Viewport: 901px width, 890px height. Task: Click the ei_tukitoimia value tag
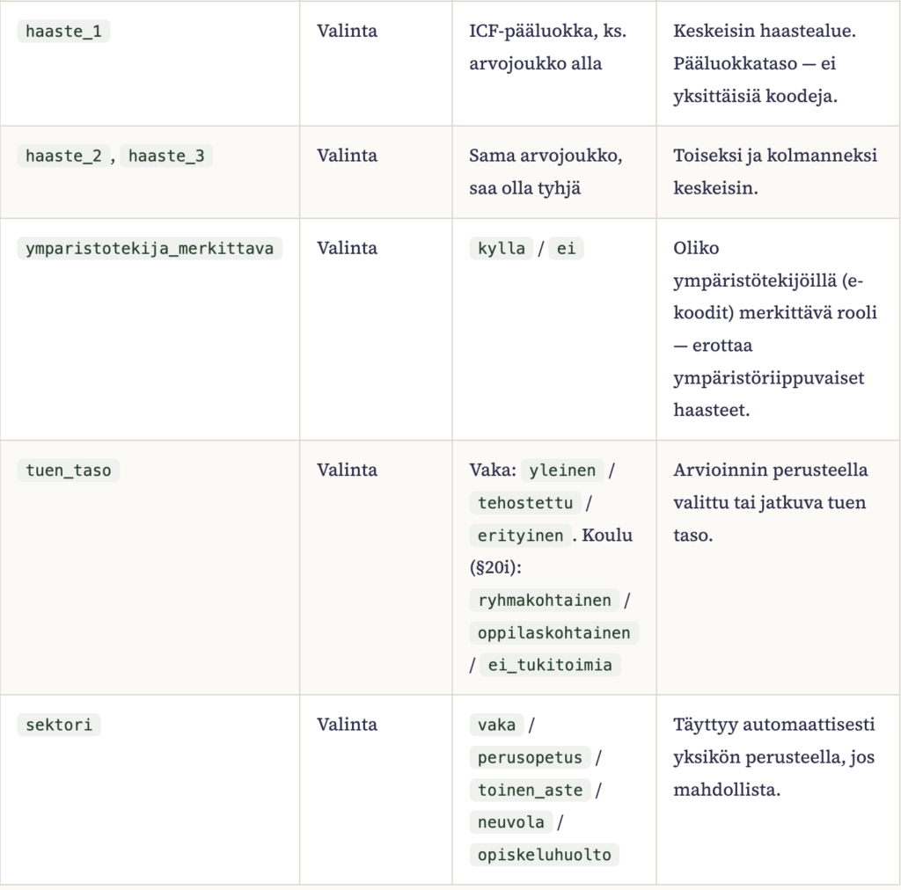[x=550, y=665]
